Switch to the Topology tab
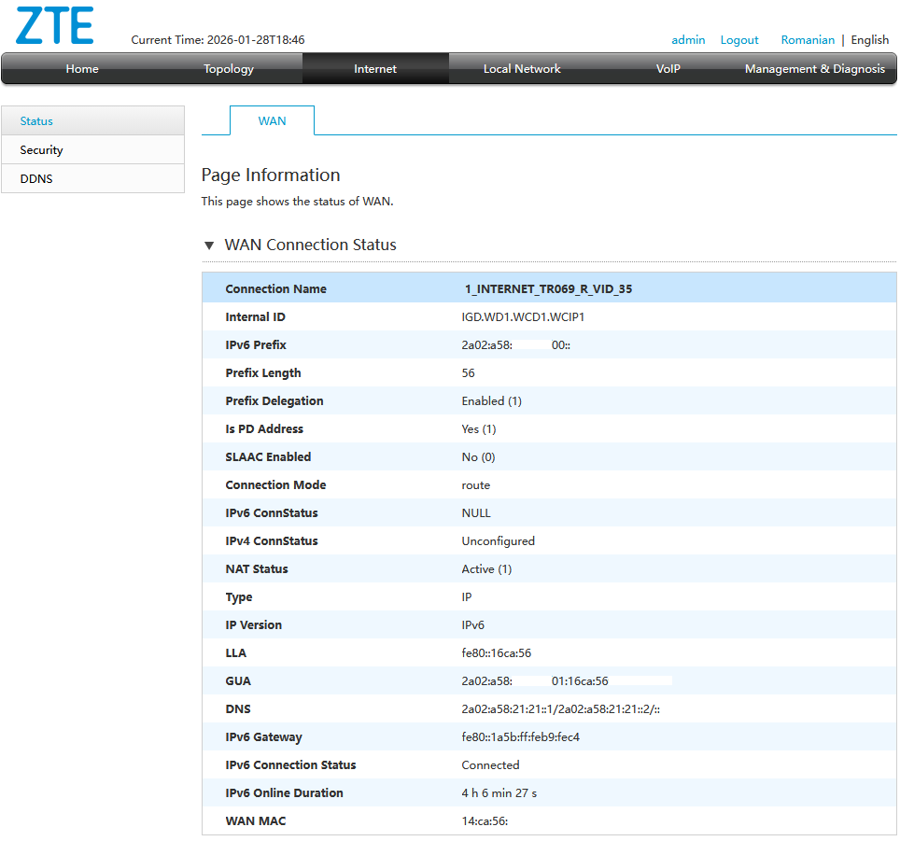This screenshot has width=900, height=841. pos(228,68)
